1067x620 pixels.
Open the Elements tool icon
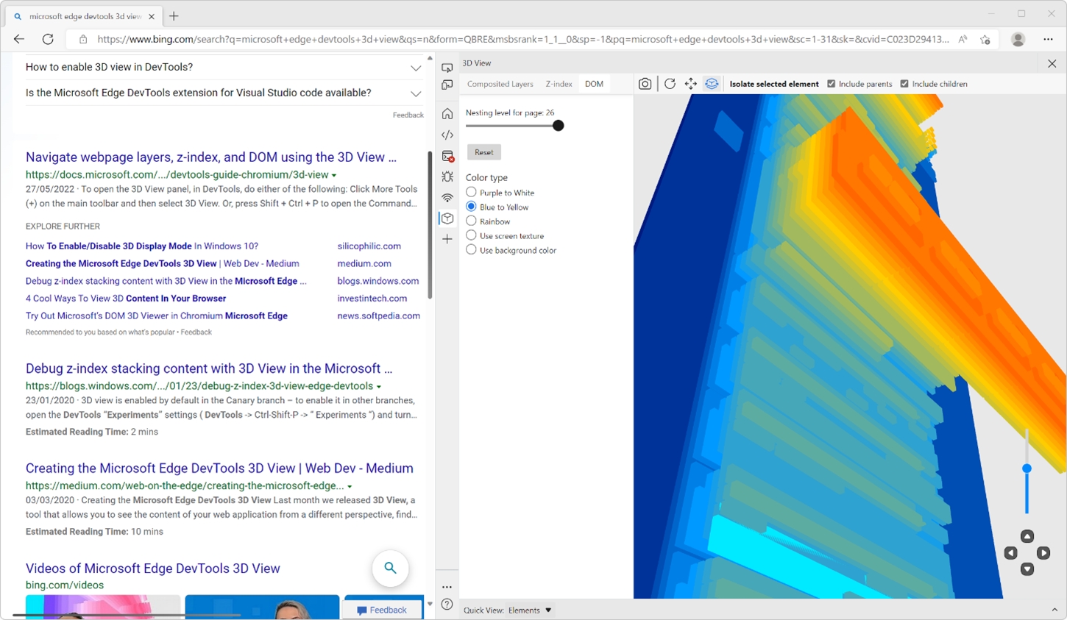tap(447, 135)
